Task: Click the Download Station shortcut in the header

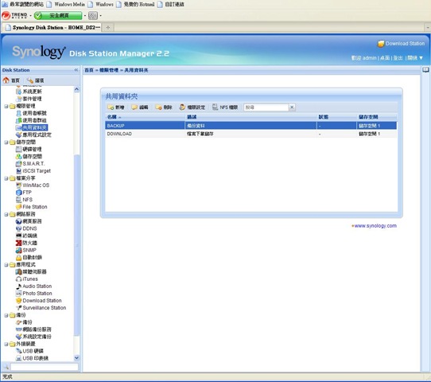Action: click(401, 44)
